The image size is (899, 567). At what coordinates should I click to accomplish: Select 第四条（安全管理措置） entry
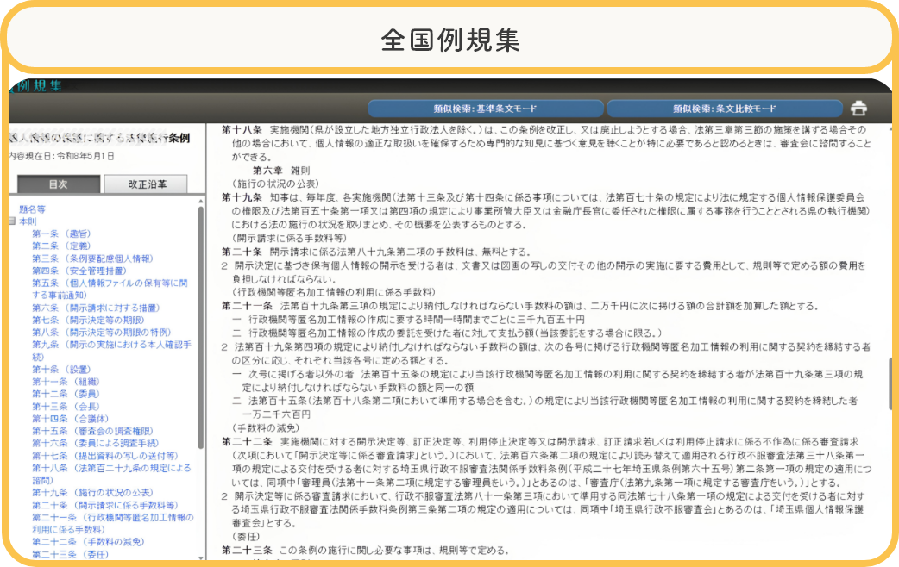point(79,271)
